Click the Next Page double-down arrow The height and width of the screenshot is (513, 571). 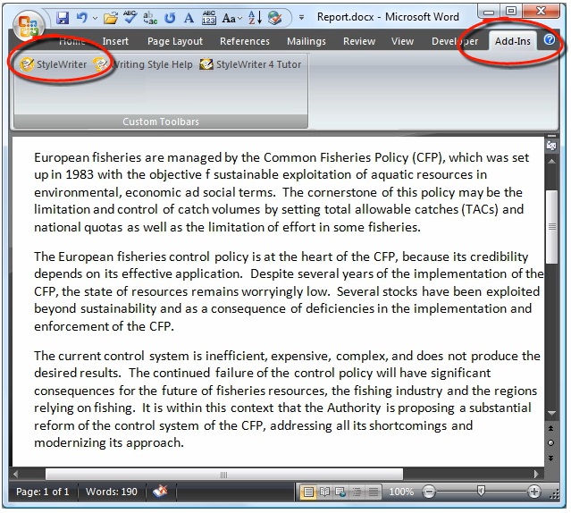point(551,458)
